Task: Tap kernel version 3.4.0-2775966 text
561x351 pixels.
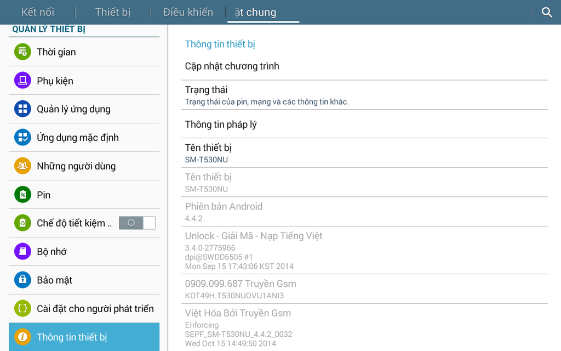Action: click(210, 248)
